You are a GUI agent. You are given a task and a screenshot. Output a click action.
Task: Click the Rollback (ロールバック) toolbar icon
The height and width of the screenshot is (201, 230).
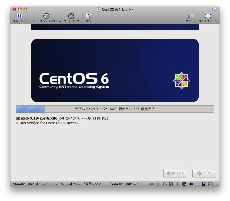click(x=71, y=16)
